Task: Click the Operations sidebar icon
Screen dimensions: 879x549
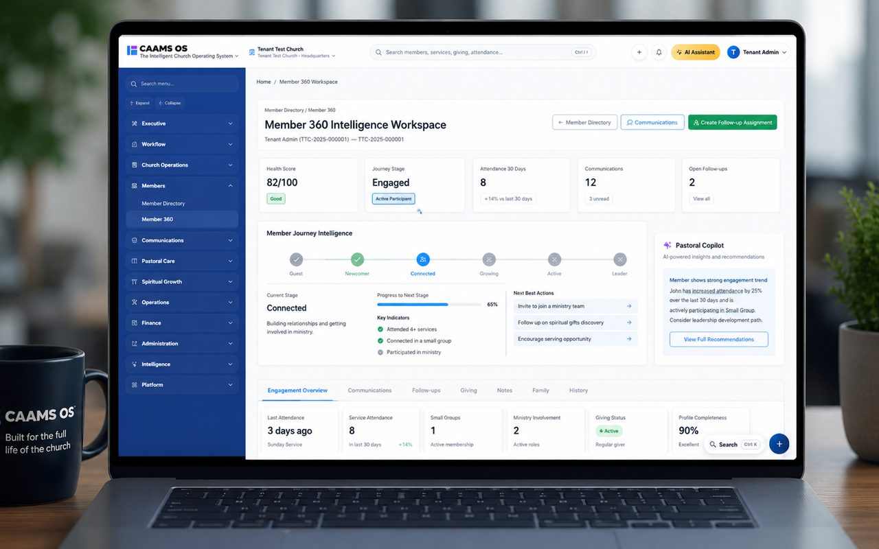Action: coord(134,302)
